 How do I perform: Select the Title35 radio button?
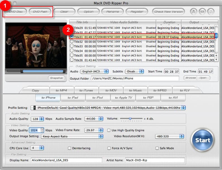tap(72, 55)
